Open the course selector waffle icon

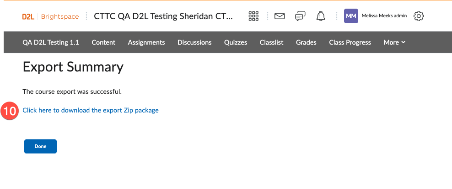(x=253, y=16)
